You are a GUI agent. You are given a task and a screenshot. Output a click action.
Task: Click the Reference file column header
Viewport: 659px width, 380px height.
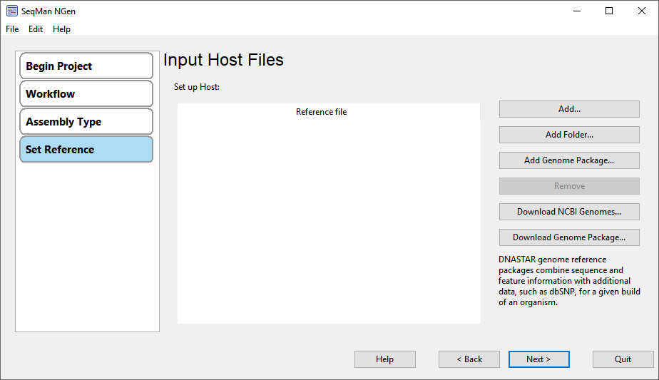pyautogui.click(x=329, y=112)
